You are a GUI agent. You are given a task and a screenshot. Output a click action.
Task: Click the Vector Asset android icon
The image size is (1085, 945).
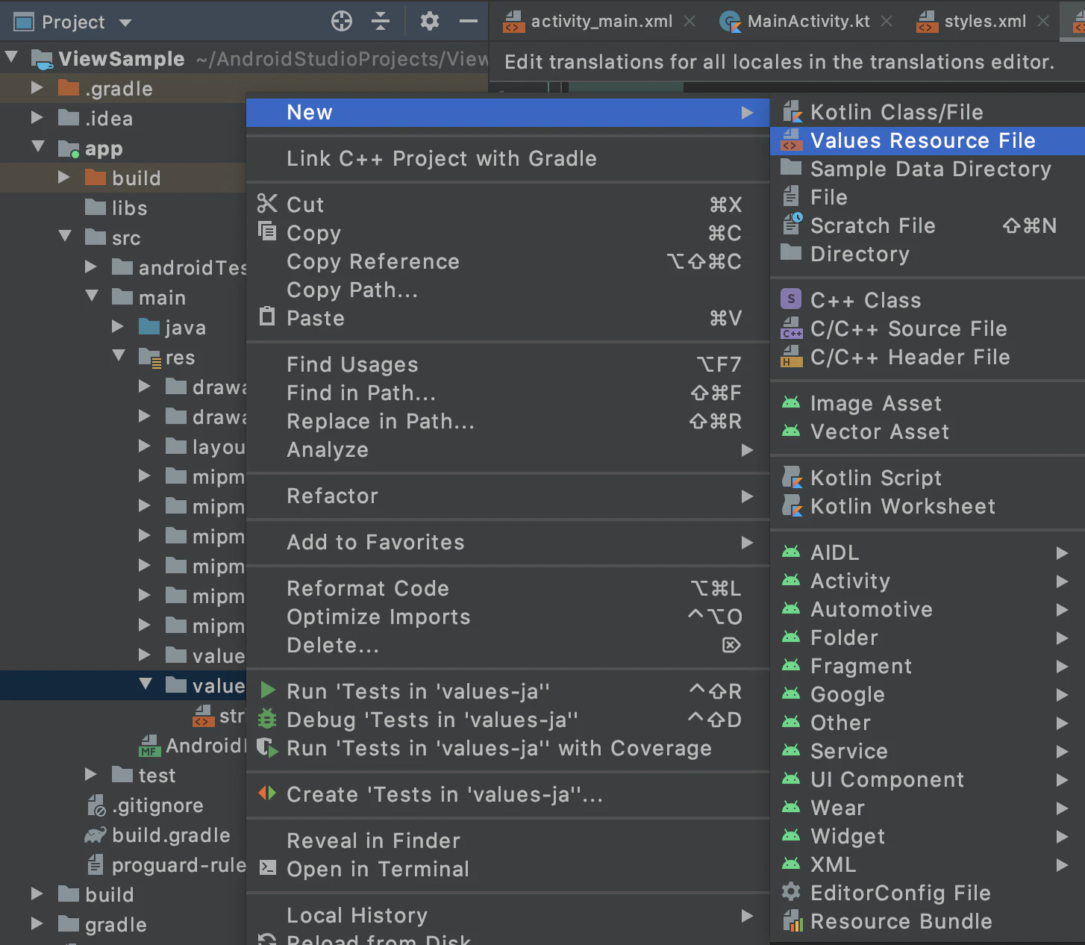[791, 431]
